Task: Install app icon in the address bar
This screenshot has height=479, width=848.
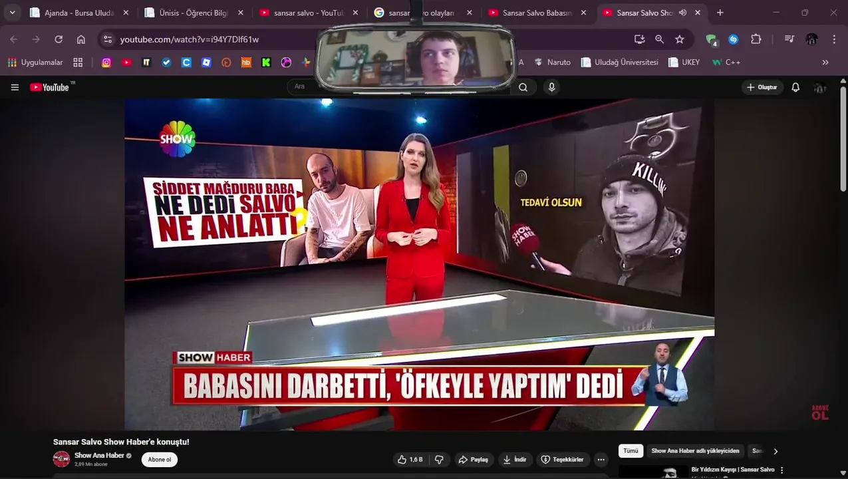Action: (x=640, y=39)
